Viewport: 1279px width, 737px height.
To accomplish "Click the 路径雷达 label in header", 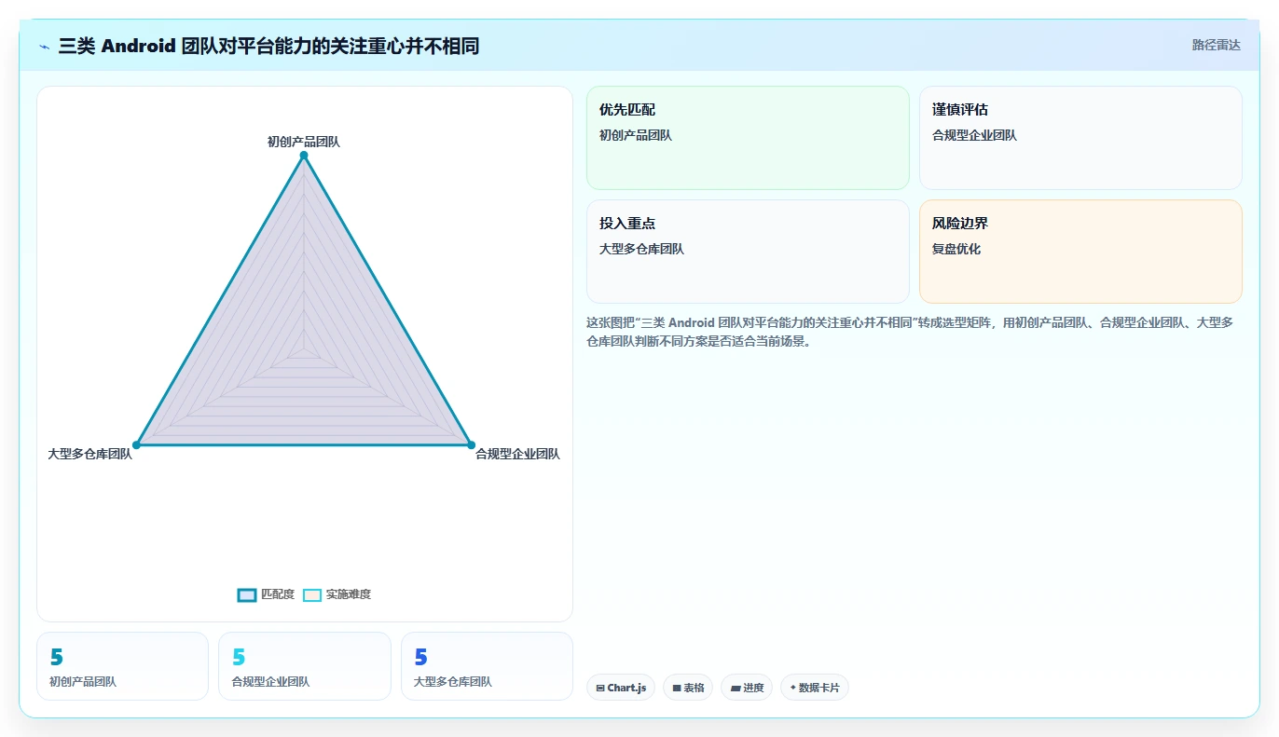I will [x=1217, y=45].
